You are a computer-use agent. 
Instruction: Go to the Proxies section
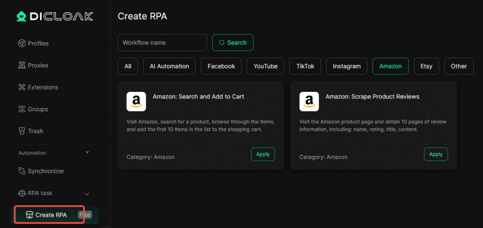click(38, 65)
